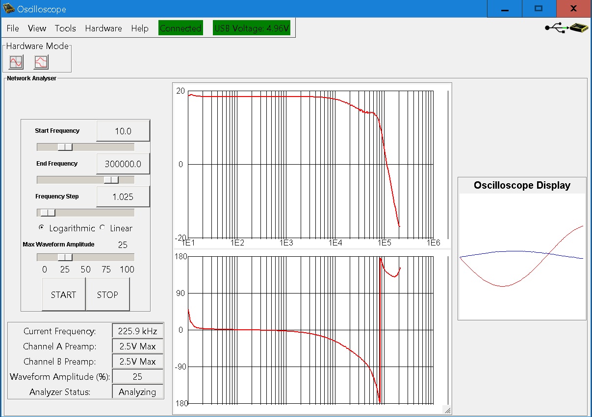Image resolution: width=592 pixels, height=417 pixels.
Task: Click the End Frequency value field 300000.0
Action: tap(123, 164)
